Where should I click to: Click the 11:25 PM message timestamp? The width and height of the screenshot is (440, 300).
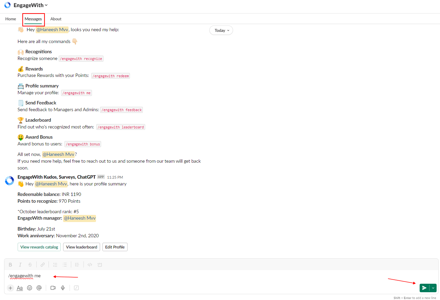pyautogui.click(x=115, y=177)
